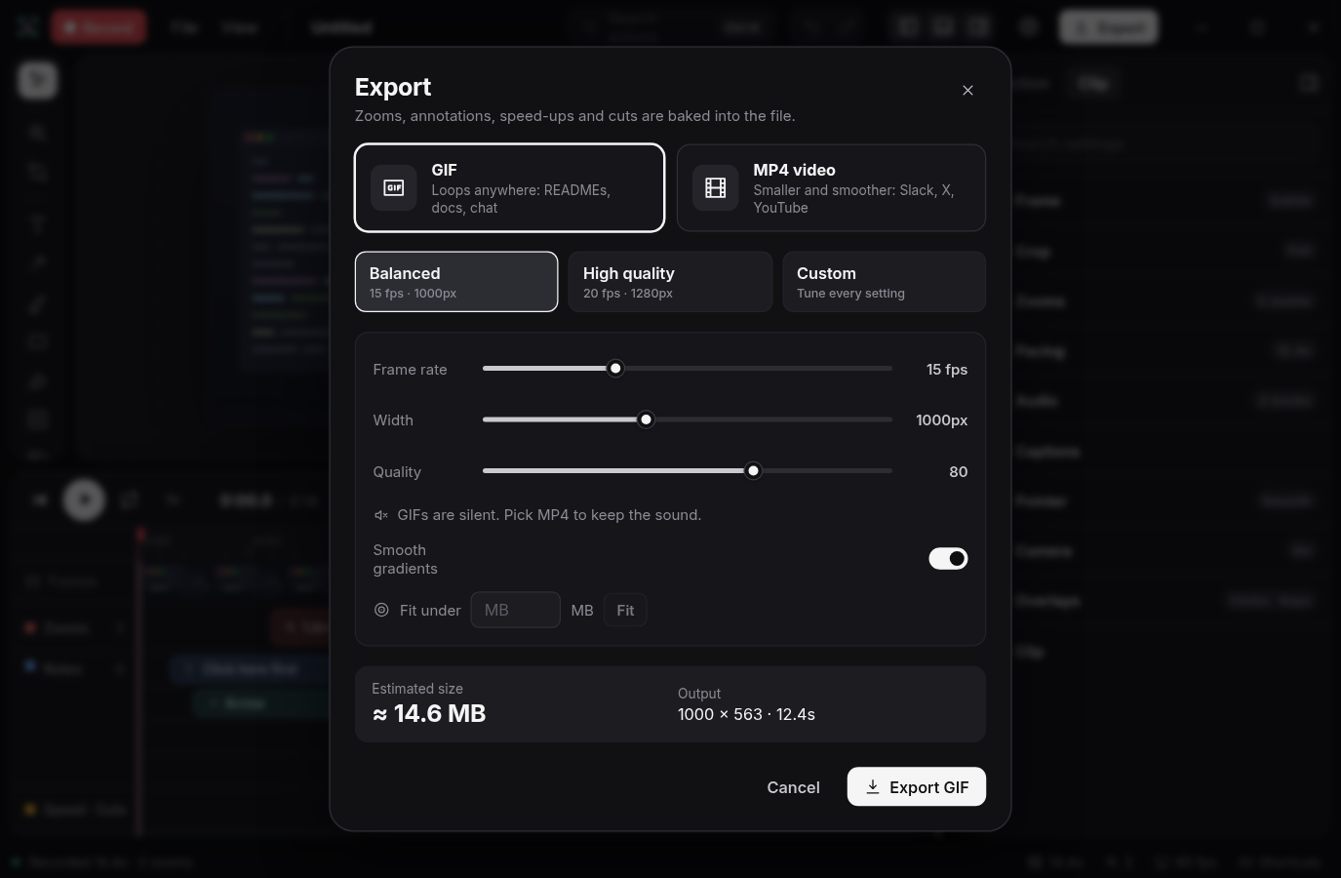Click the Fit button

(x=625, y=610)
